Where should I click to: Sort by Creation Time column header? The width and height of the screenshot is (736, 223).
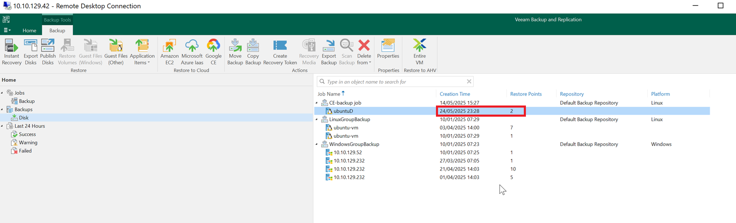pyautogui.click(x=455, y=94)
